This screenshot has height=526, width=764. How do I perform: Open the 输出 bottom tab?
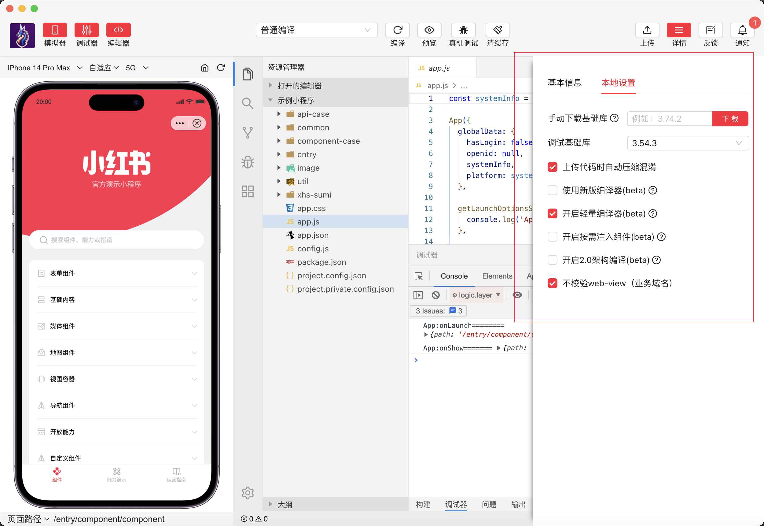point(518,504)
